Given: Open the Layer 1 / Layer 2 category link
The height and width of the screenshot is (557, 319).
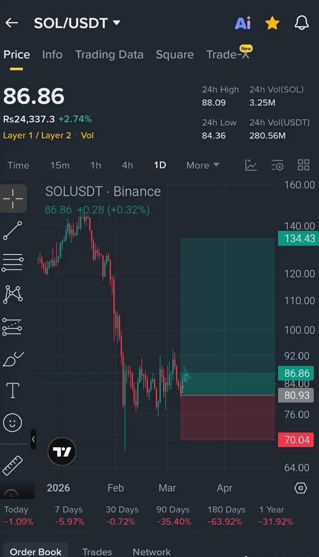Looking at the screenshot, I should click(x=37, y=135).
